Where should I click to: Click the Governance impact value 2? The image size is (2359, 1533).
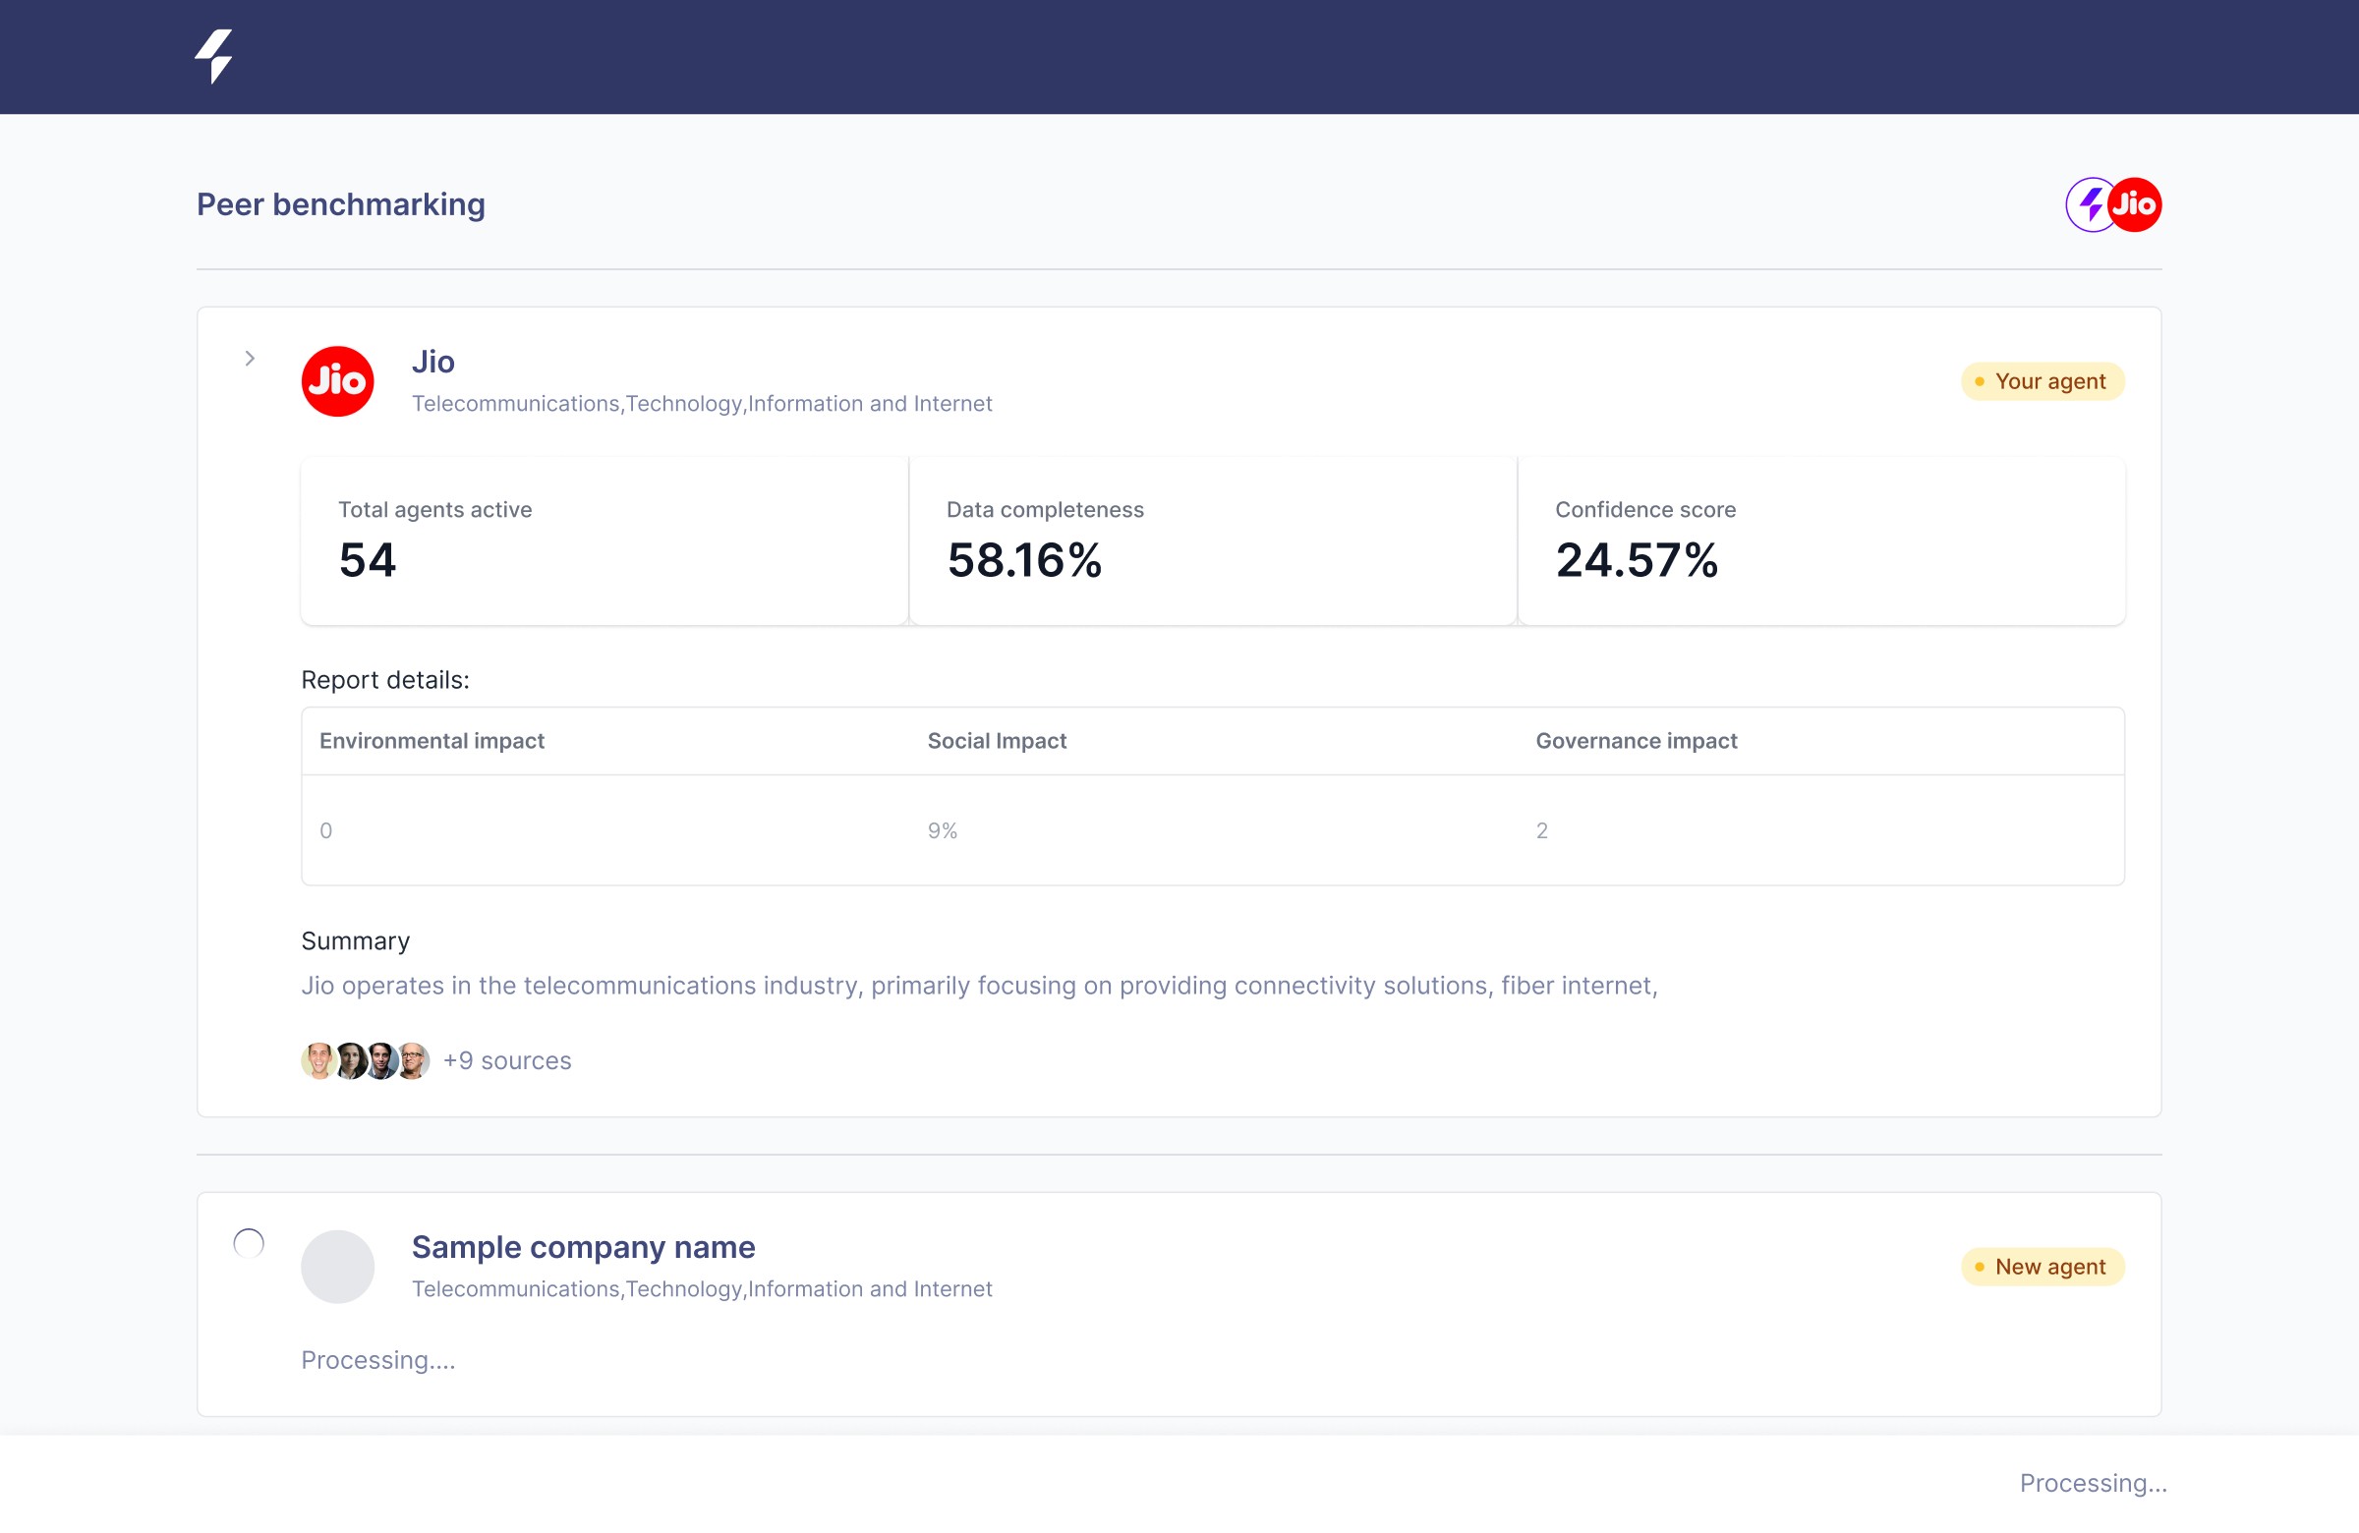pyautogui.click(x=1541, y=830)
